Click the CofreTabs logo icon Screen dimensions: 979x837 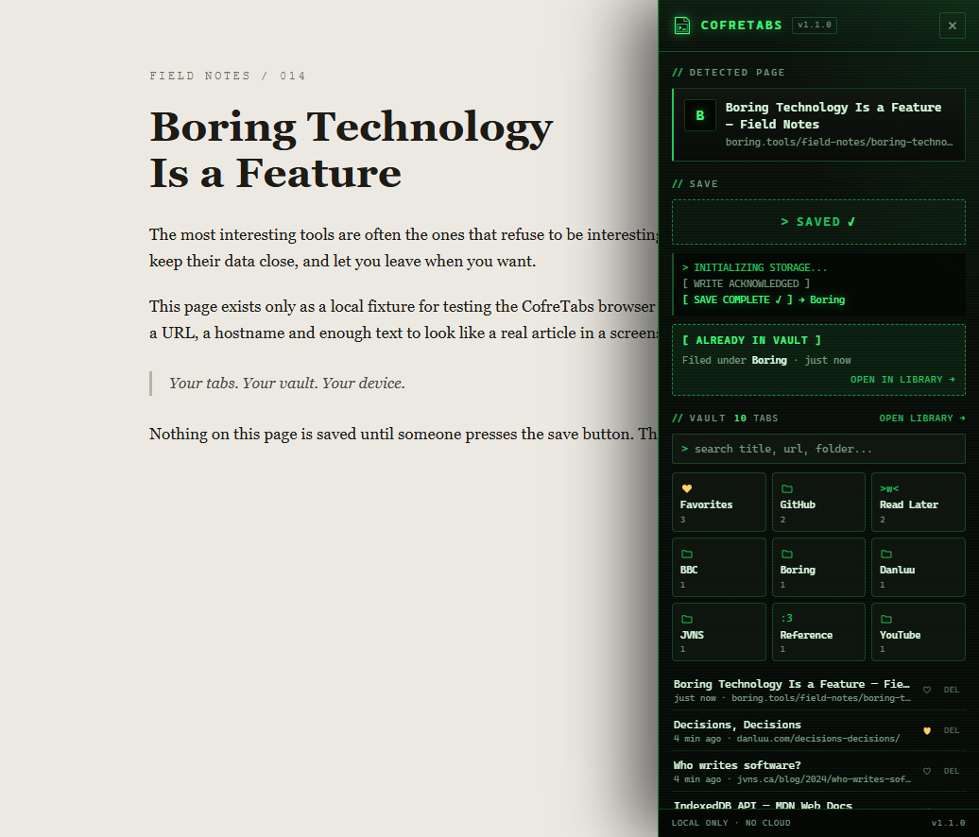682,26
